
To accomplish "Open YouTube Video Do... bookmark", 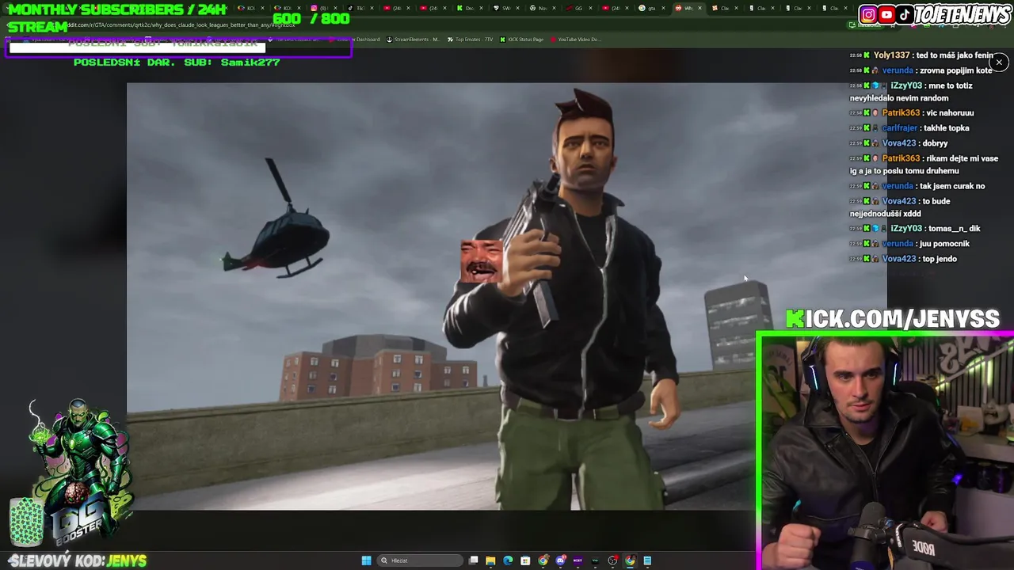I will click(x=575, y=39).
